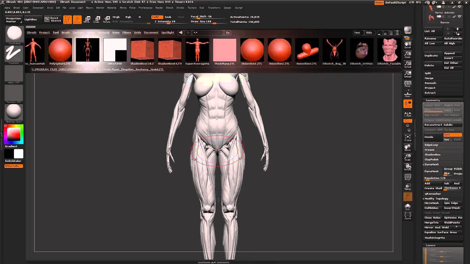
Task: Expand the MeshIntegrity section
Action: click(435, 238)
